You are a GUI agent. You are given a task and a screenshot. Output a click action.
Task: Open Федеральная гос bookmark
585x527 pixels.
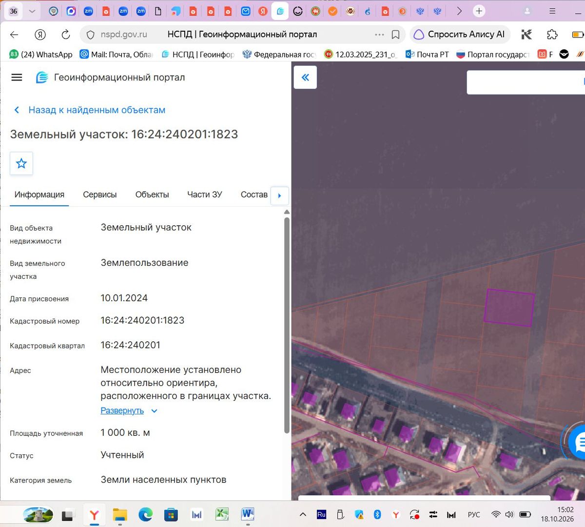(279, 54)
